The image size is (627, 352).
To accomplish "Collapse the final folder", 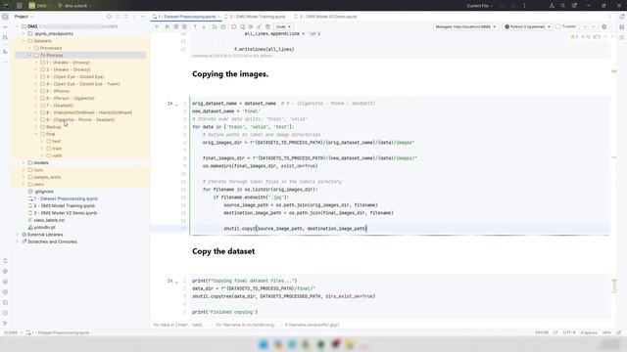I will (x=36, y=134).
